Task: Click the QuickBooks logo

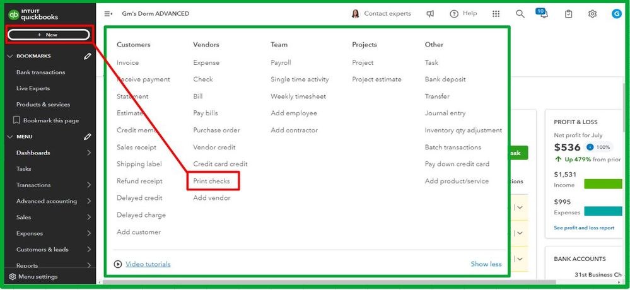Action: point(33,14)
